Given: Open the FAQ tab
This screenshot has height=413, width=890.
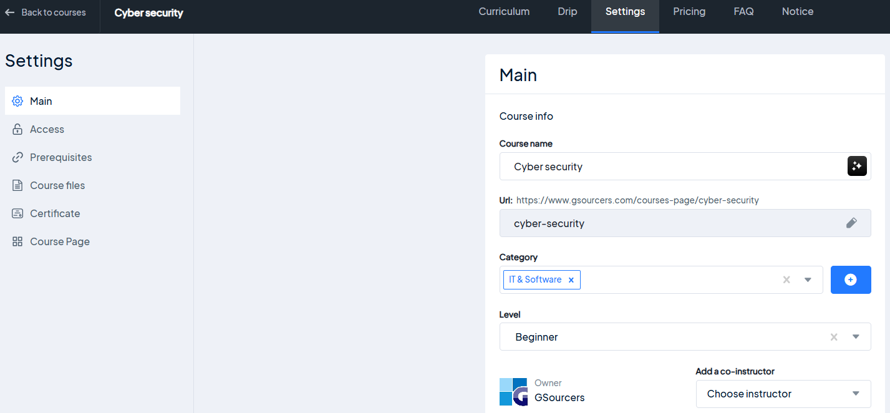Looking at the screenshot, I should (x=743, y=12).
